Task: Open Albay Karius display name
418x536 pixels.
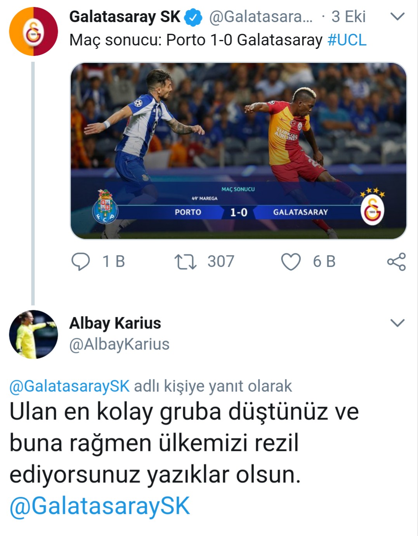Action: tap(115, 323)
